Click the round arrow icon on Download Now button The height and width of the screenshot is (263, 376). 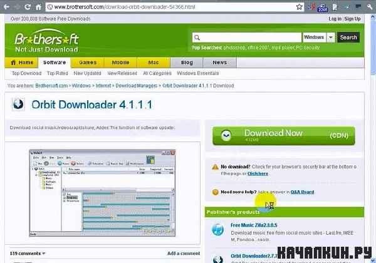pyautogui.click(x=226, y=136)
